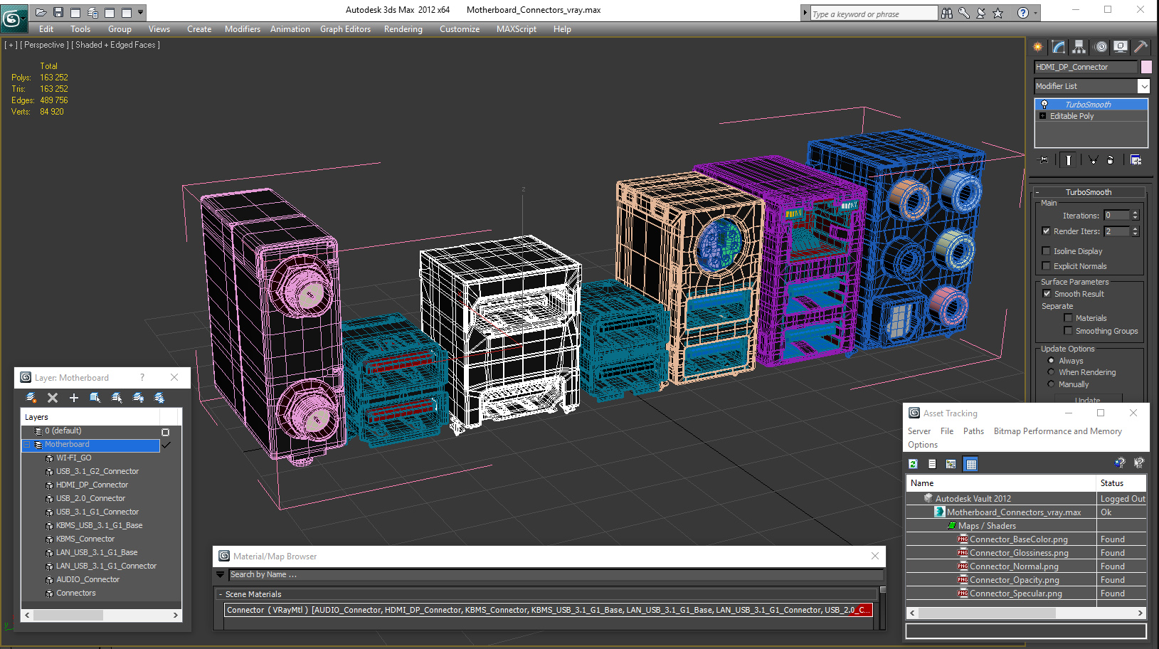Open the Edit menu
1159x649 pixels.
(46, 29)
